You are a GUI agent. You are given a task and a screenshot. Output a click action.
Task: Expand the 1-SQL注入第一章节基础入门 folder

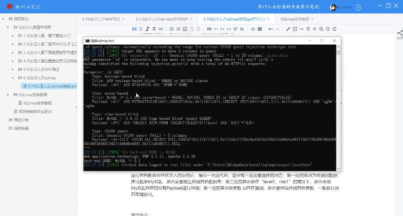pos(13,36)
